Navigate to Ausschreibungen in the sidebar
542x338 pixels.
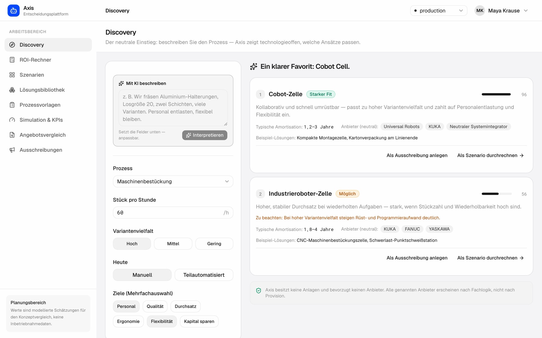[x=48, y=150]
